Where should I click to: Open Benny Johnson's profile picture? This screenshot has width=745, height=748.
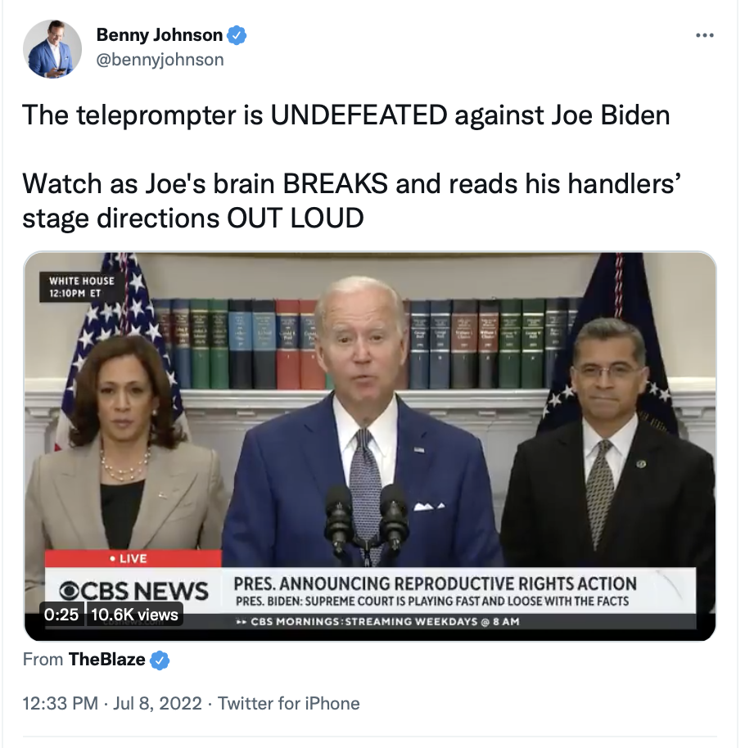click(52, 49)
